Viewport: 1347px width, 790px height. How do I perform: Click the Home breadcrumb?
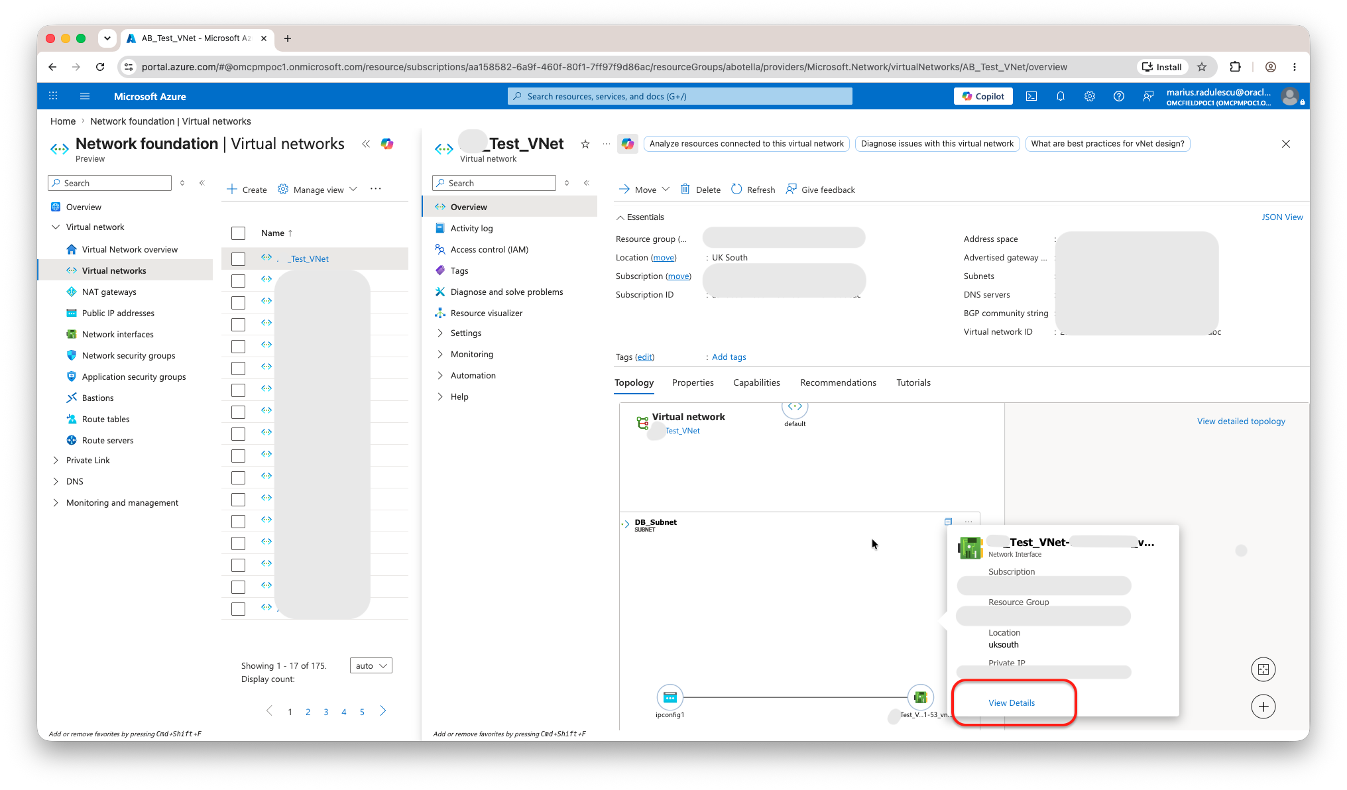63,121
